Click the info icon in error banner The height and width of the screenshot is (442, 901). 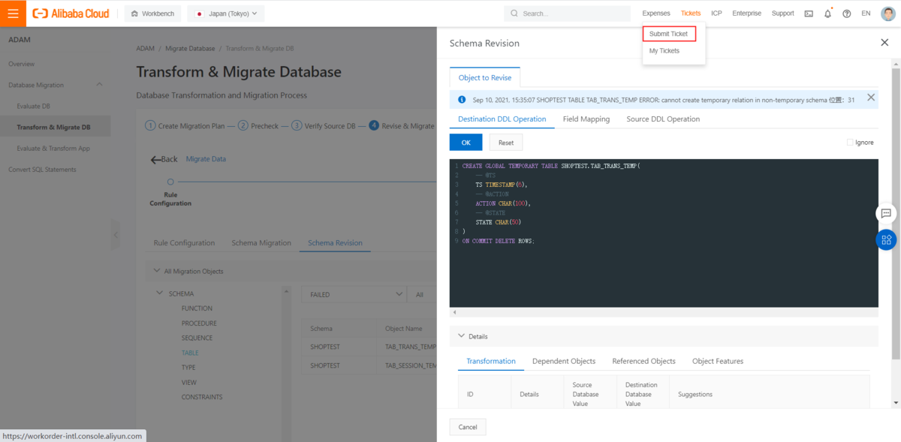pos(462,99)
